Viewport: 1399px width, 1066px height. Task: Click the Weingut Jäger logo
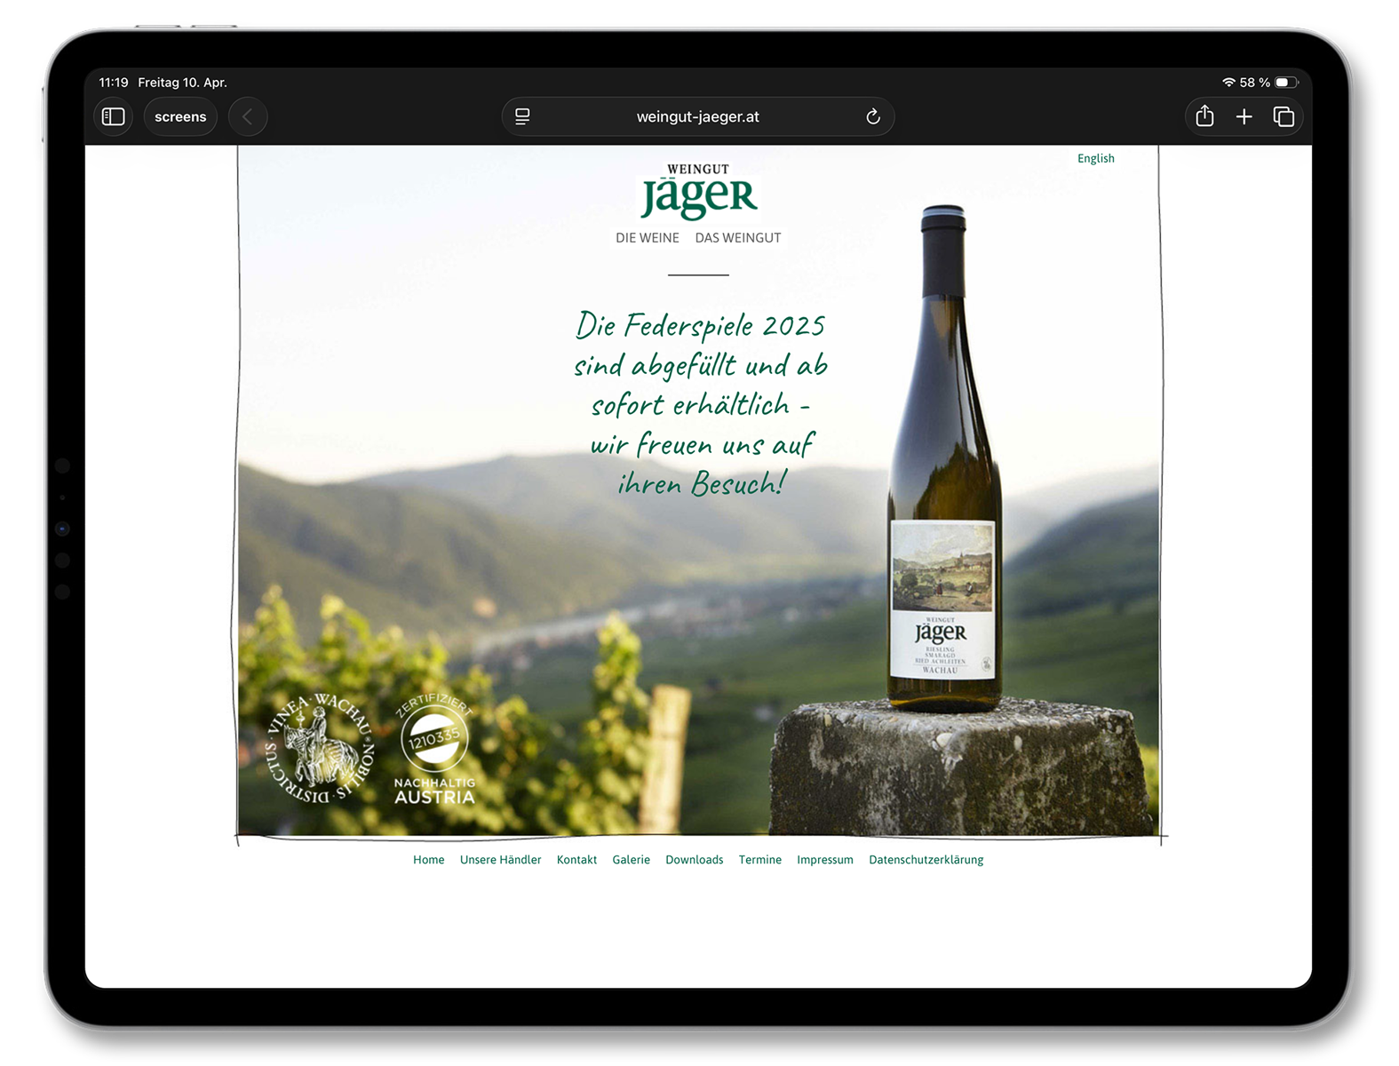[698, 191]
